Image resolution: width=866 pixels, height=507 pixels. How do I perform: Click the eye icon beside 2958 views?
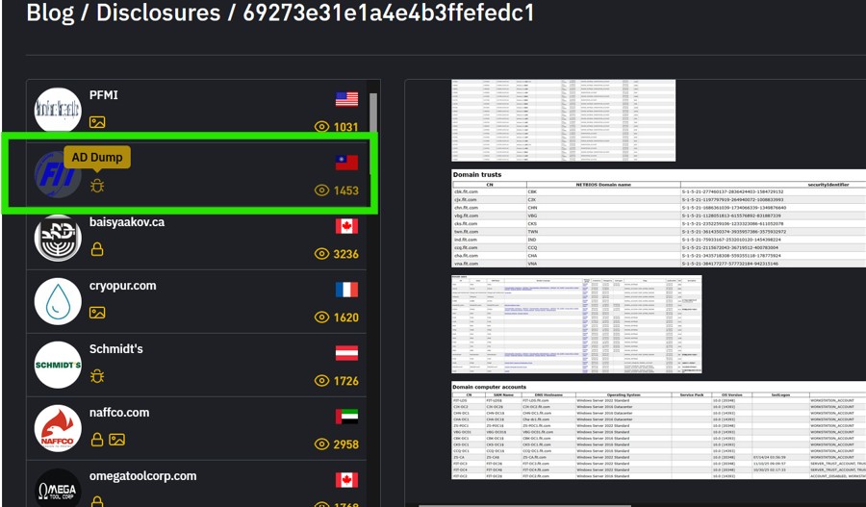tap(322, 444)
